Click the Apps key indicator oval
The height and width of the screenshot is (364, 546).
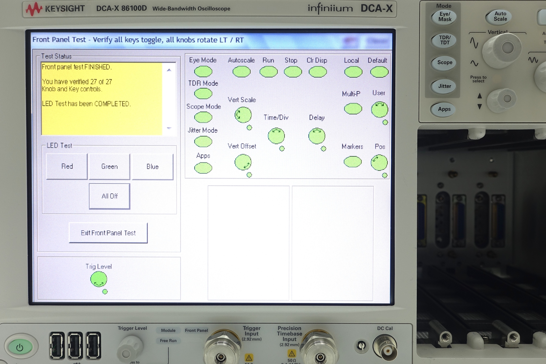tap(203, 168)
